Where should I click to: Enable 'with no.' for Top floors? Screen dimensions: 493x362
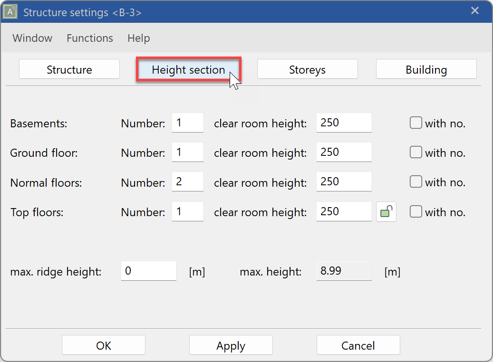pyautogui.click(x=416, y=212)
